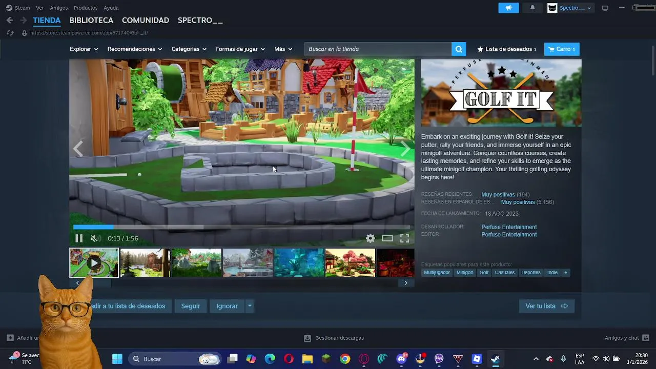Open the Carro shopping cart
656x369 pixels.
(562, 49)
